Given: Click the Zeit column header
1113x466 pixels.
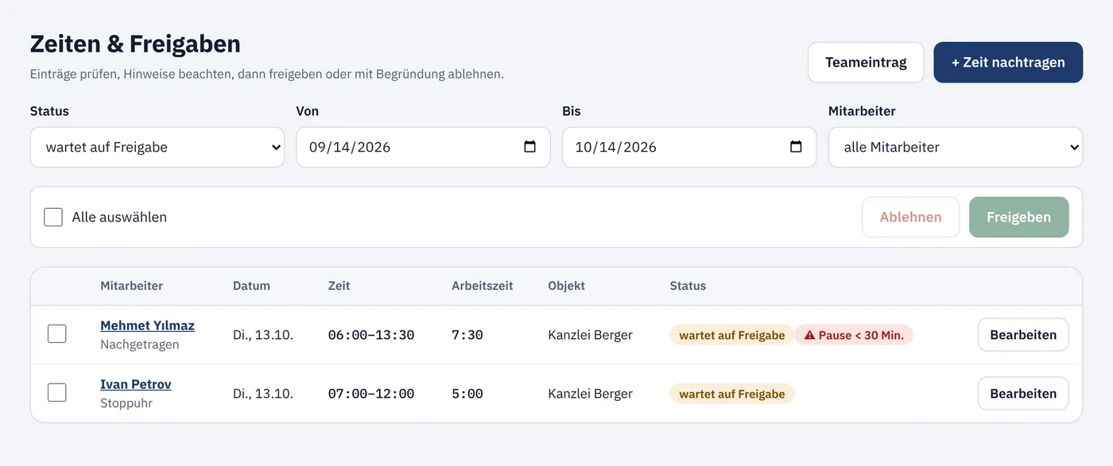Looking at the screenshot, I should click(x=339, y=286).
